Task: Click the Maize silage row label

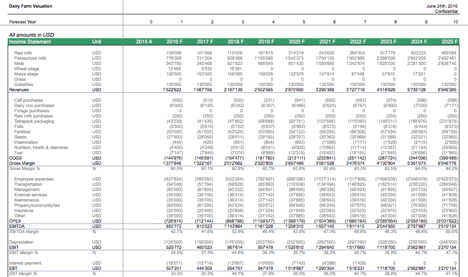Action: (26, 74)
